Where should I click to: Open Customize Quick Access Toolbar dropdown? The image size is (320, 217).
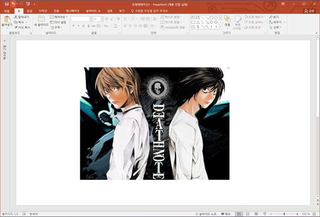pyautogui.click(x=34, y=4)
